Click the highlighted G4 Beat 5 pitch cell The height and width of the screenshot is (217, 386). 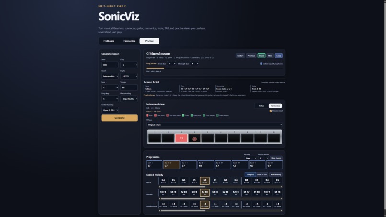(204, 181)
